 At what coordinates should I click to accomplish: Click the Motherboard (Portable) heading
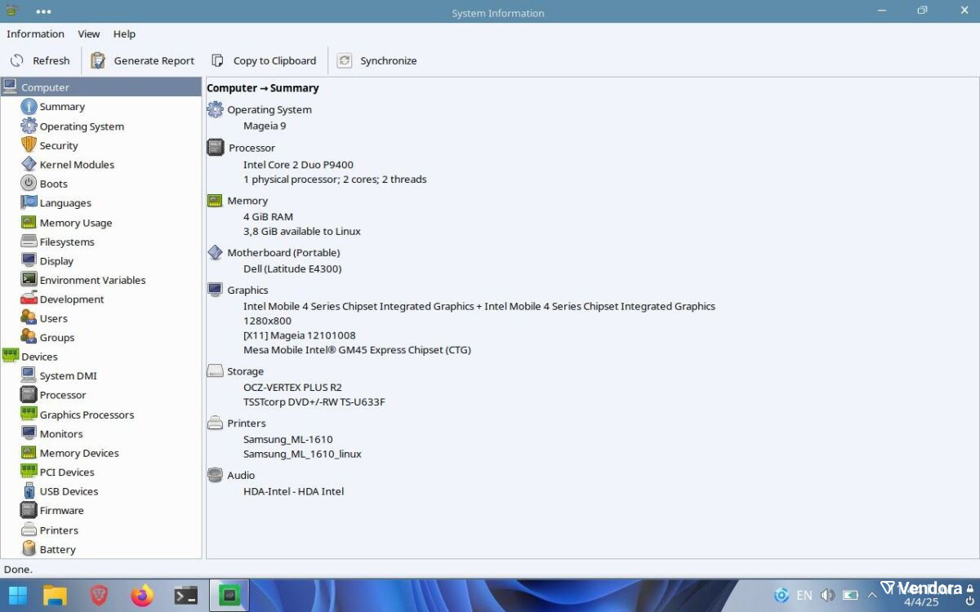(x=283, y=253)
